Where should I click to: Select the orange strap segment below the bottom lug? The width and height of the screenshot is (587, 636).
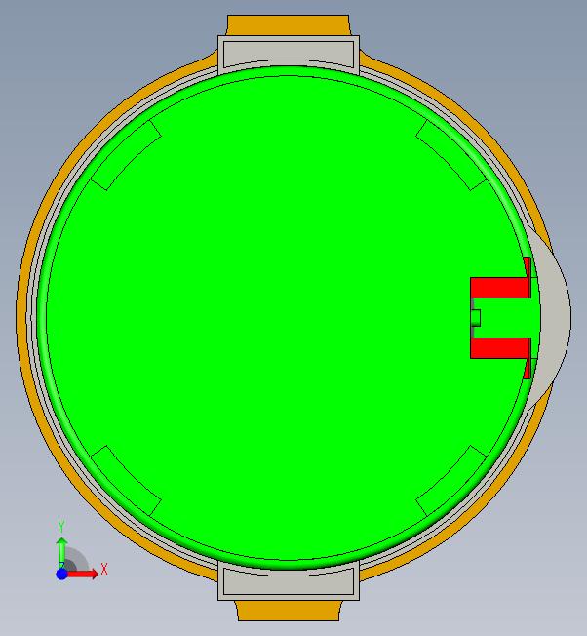click(289, 611)
